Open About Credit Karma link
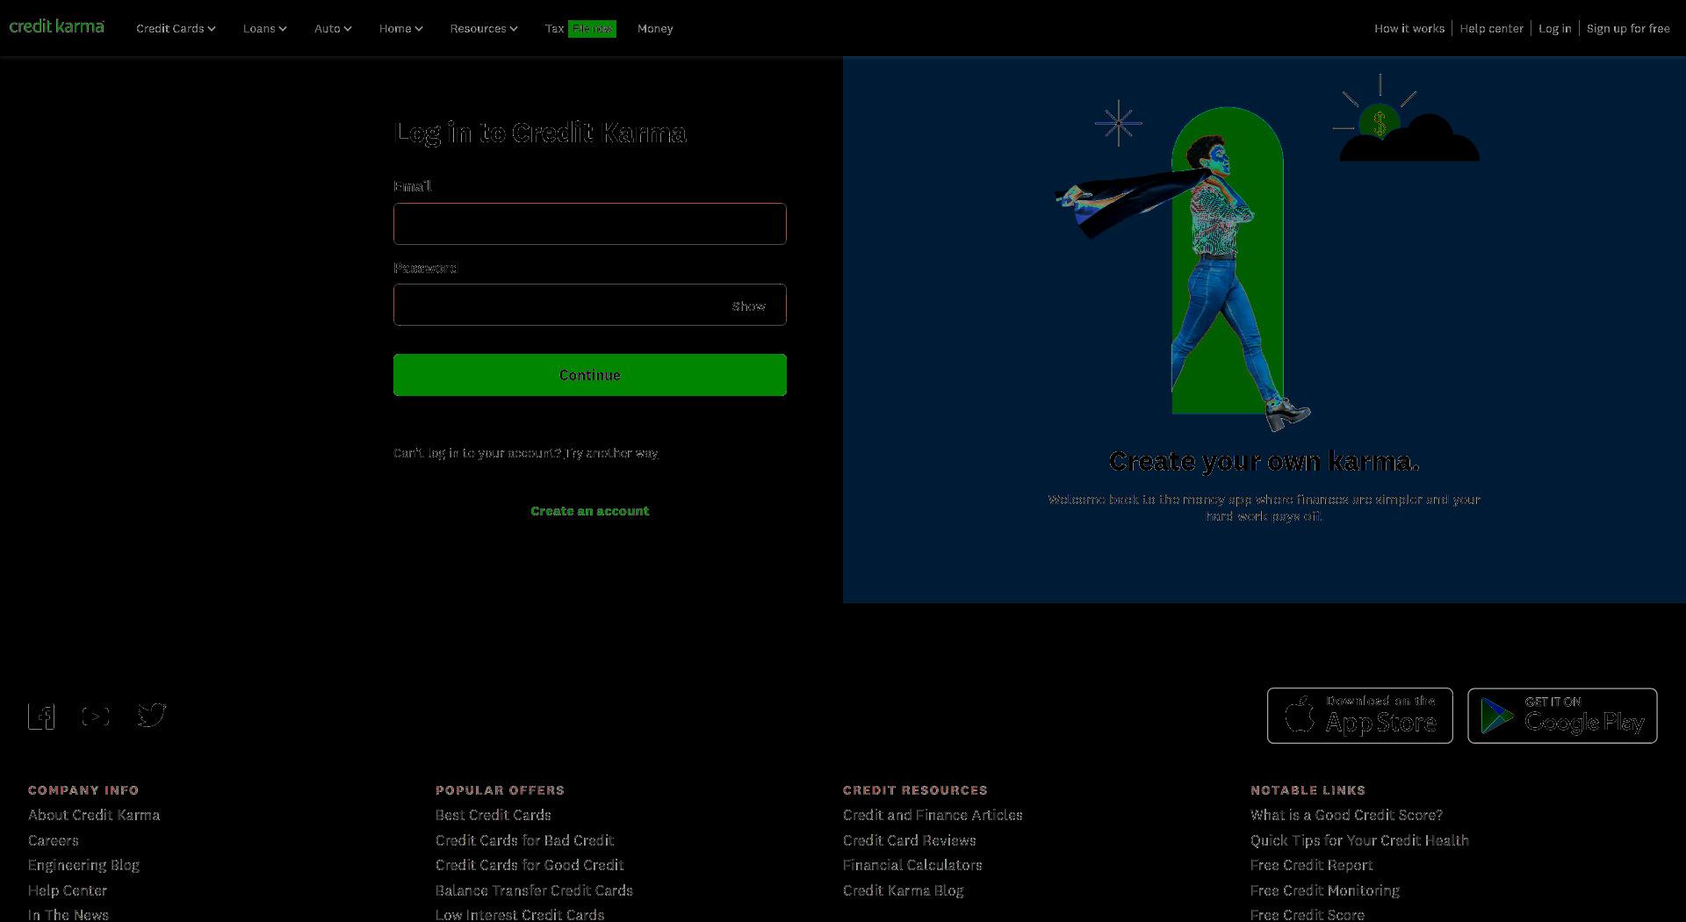 (94, 815)
